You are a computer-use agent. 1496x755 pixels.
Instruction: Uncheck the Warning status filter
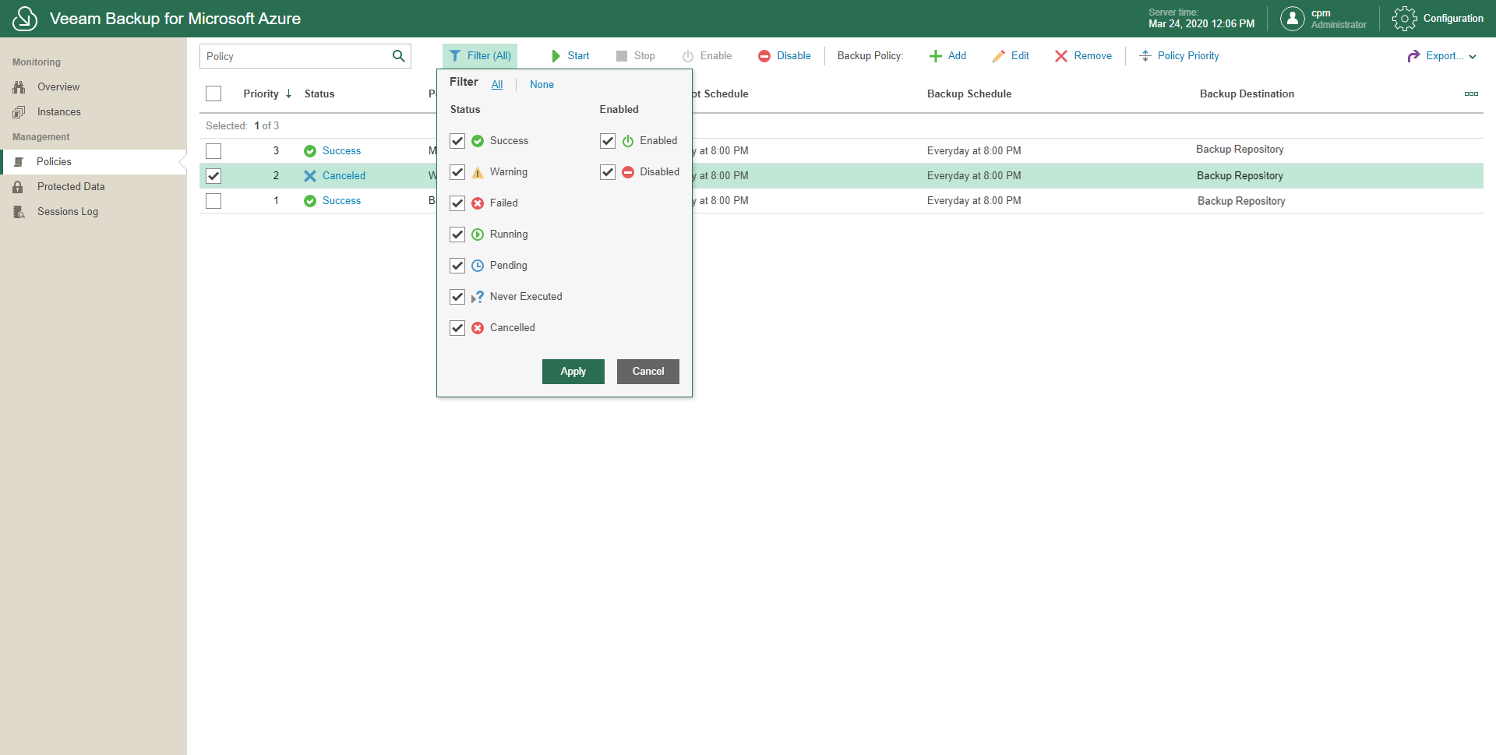click(x=457, y=172)
